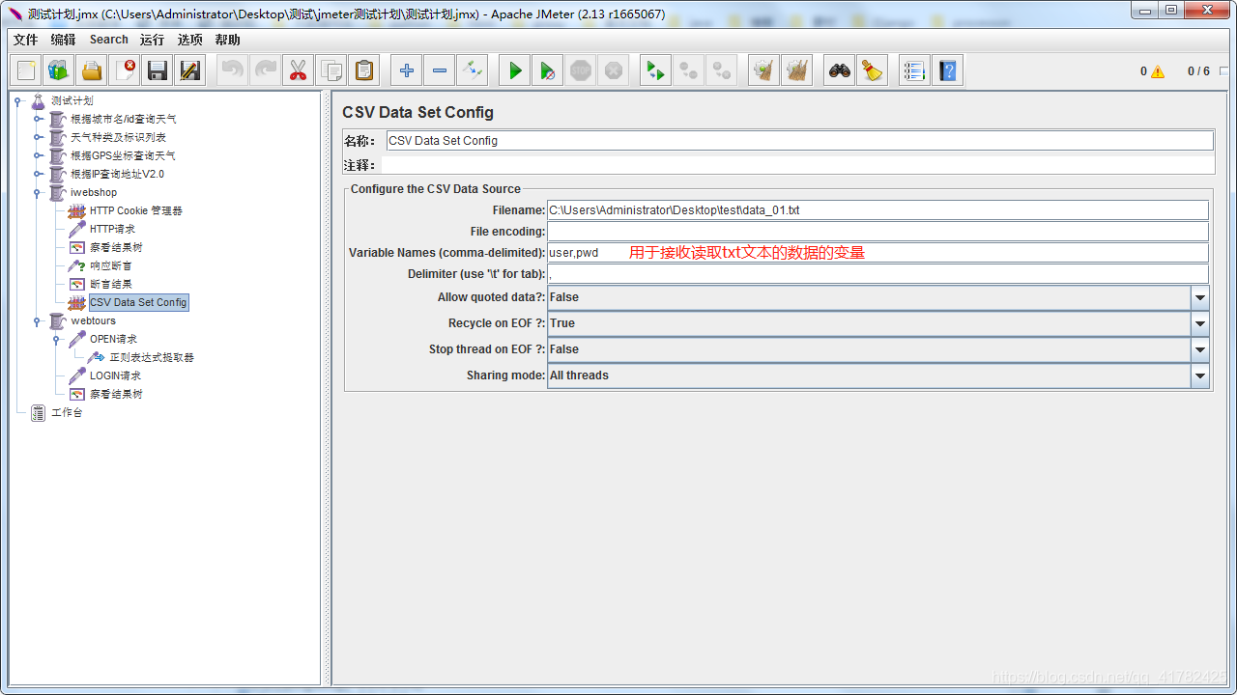1237x695 pixels.
Task: Open the Recycle on EOF dropdown
Action: [x=1200, y=323]
